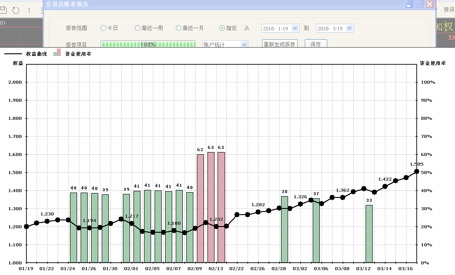This screenshot has height=275, width=455.
Task: Click the save icon in background toolbar
Action: tap(3, 10)
